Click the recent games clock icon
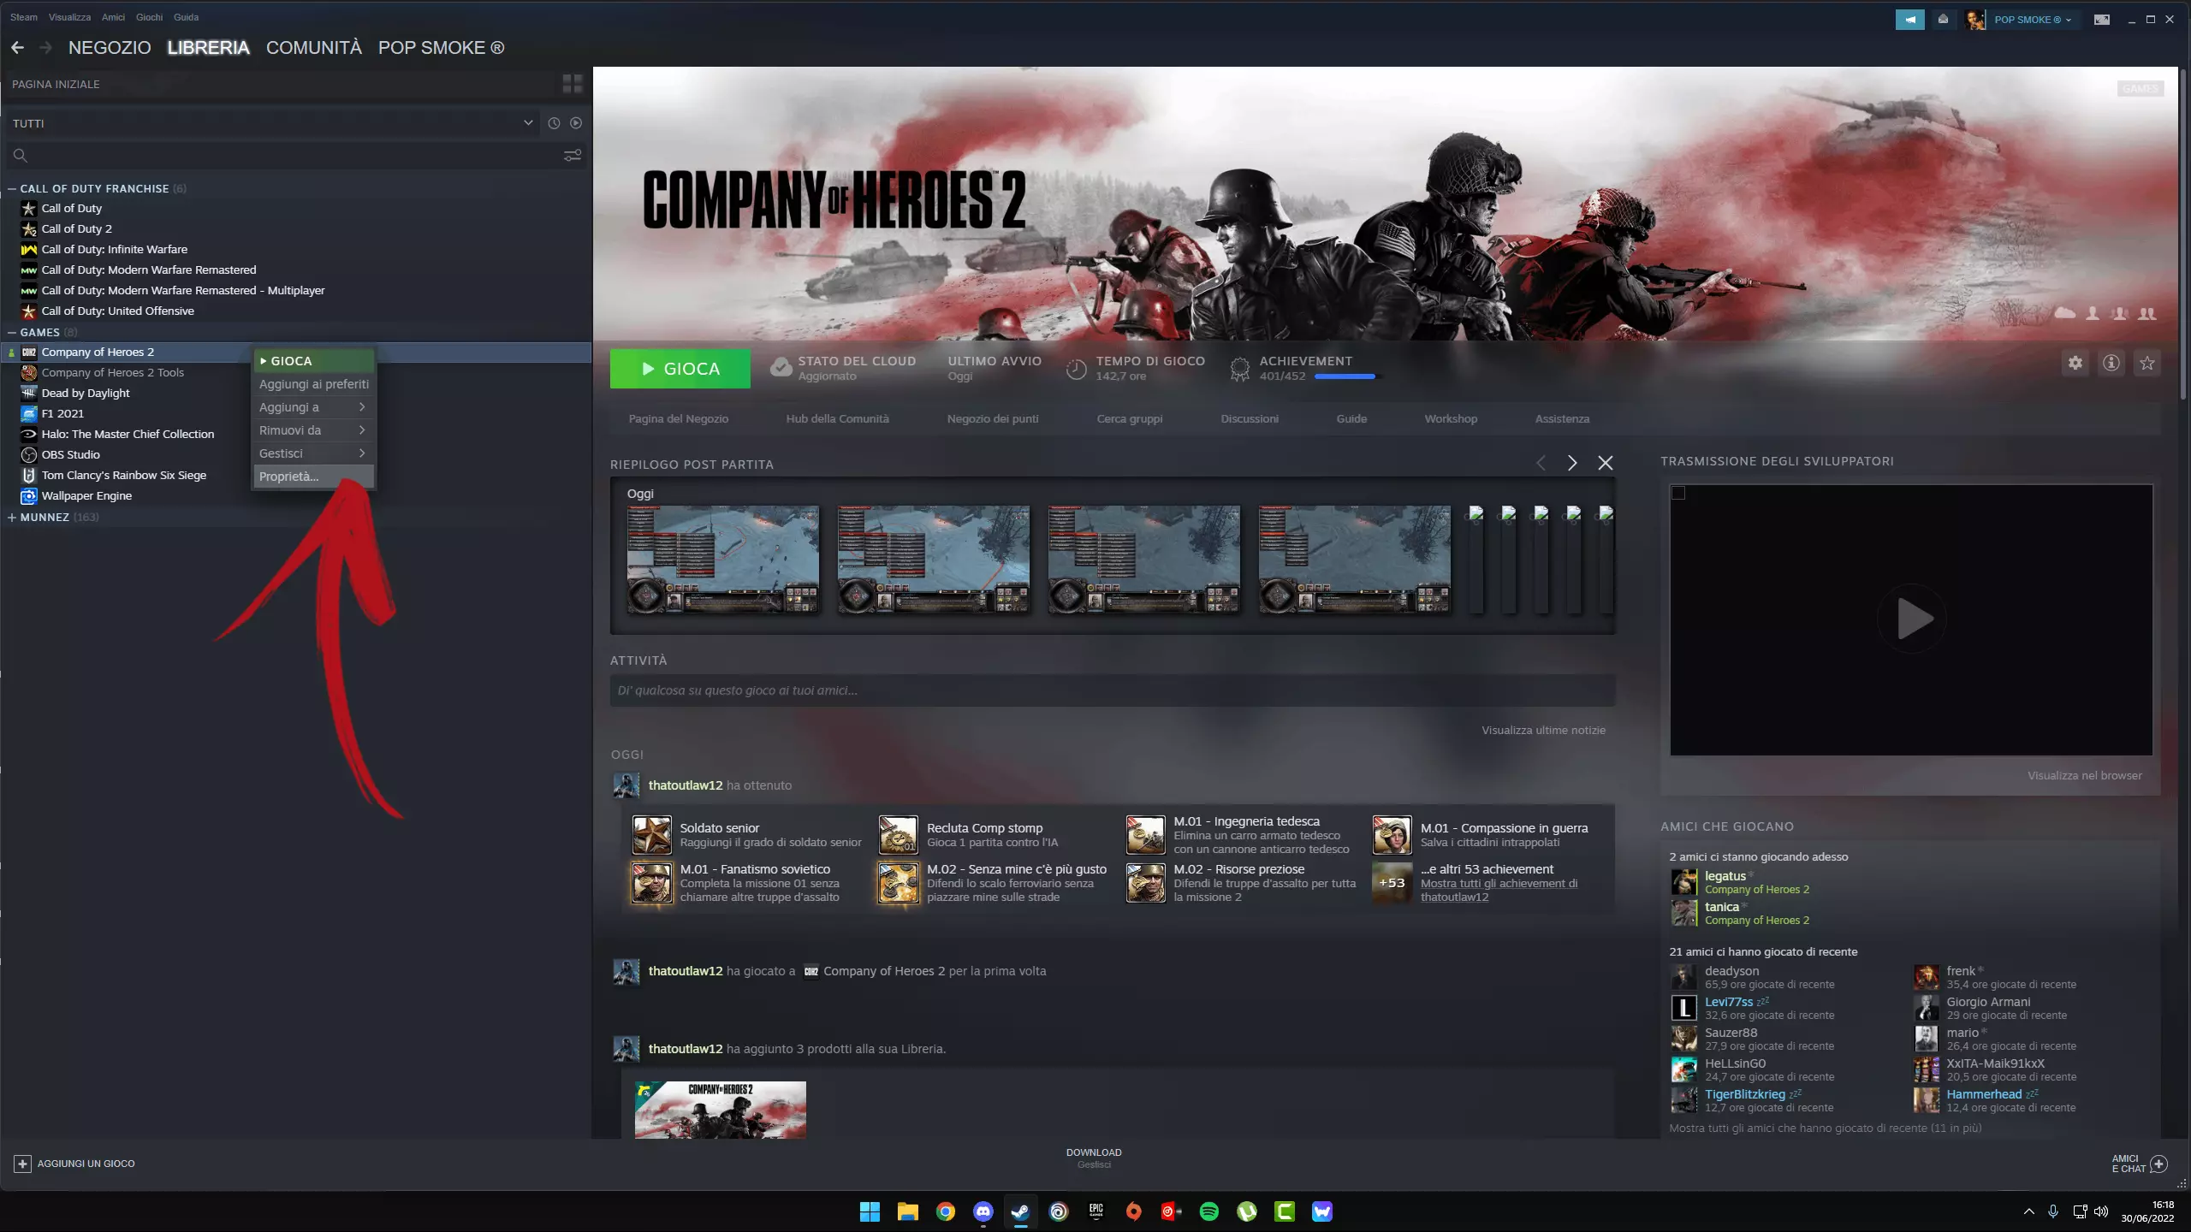The image size is (2191, 1232). pos(554,123)
